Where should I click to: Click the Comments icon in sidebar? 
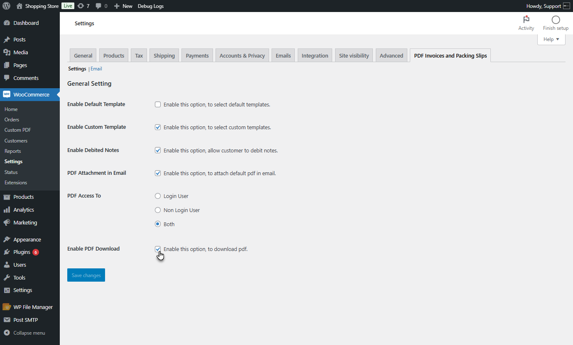[x=7, y=78]
